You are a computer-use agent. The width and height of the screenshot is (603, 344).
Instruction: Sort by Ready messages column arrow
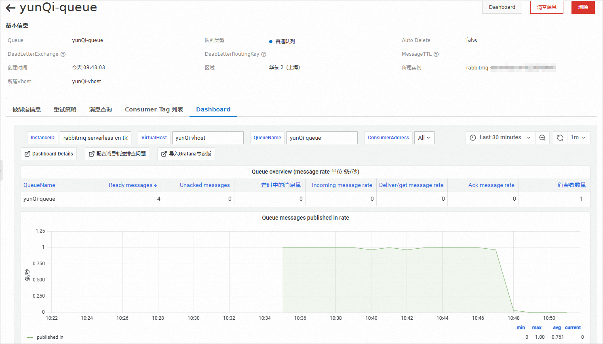(156, 185)
